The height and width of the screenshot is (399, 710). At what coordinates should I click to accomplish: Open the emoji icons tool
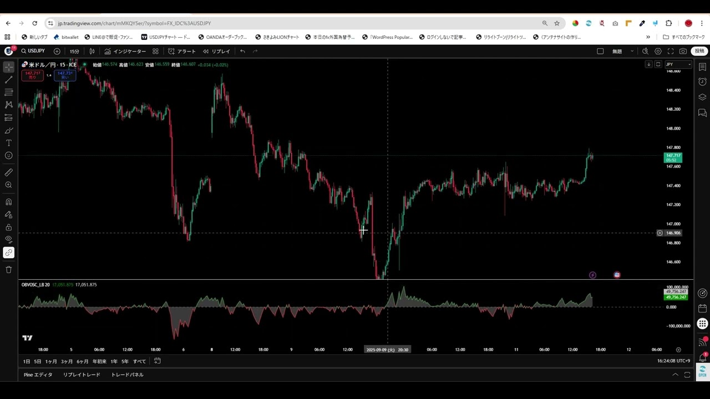8,156
